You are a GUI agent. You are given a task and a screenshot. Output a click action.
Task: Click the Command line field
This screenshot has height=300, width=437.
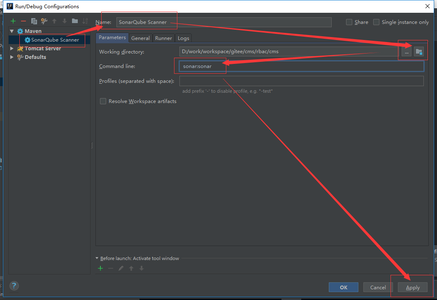(x=302, y=66)
